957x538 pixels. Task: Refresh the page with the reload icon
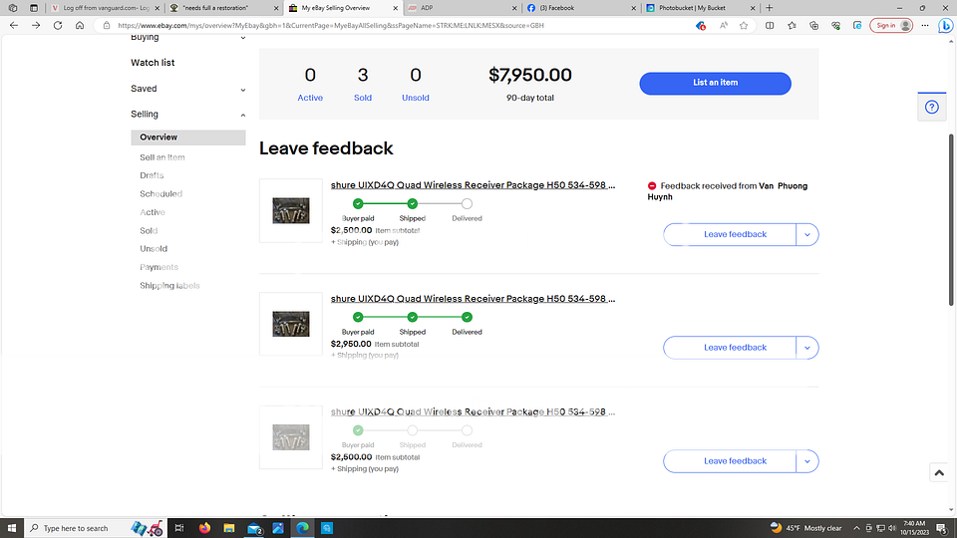[x=58, y=25]
